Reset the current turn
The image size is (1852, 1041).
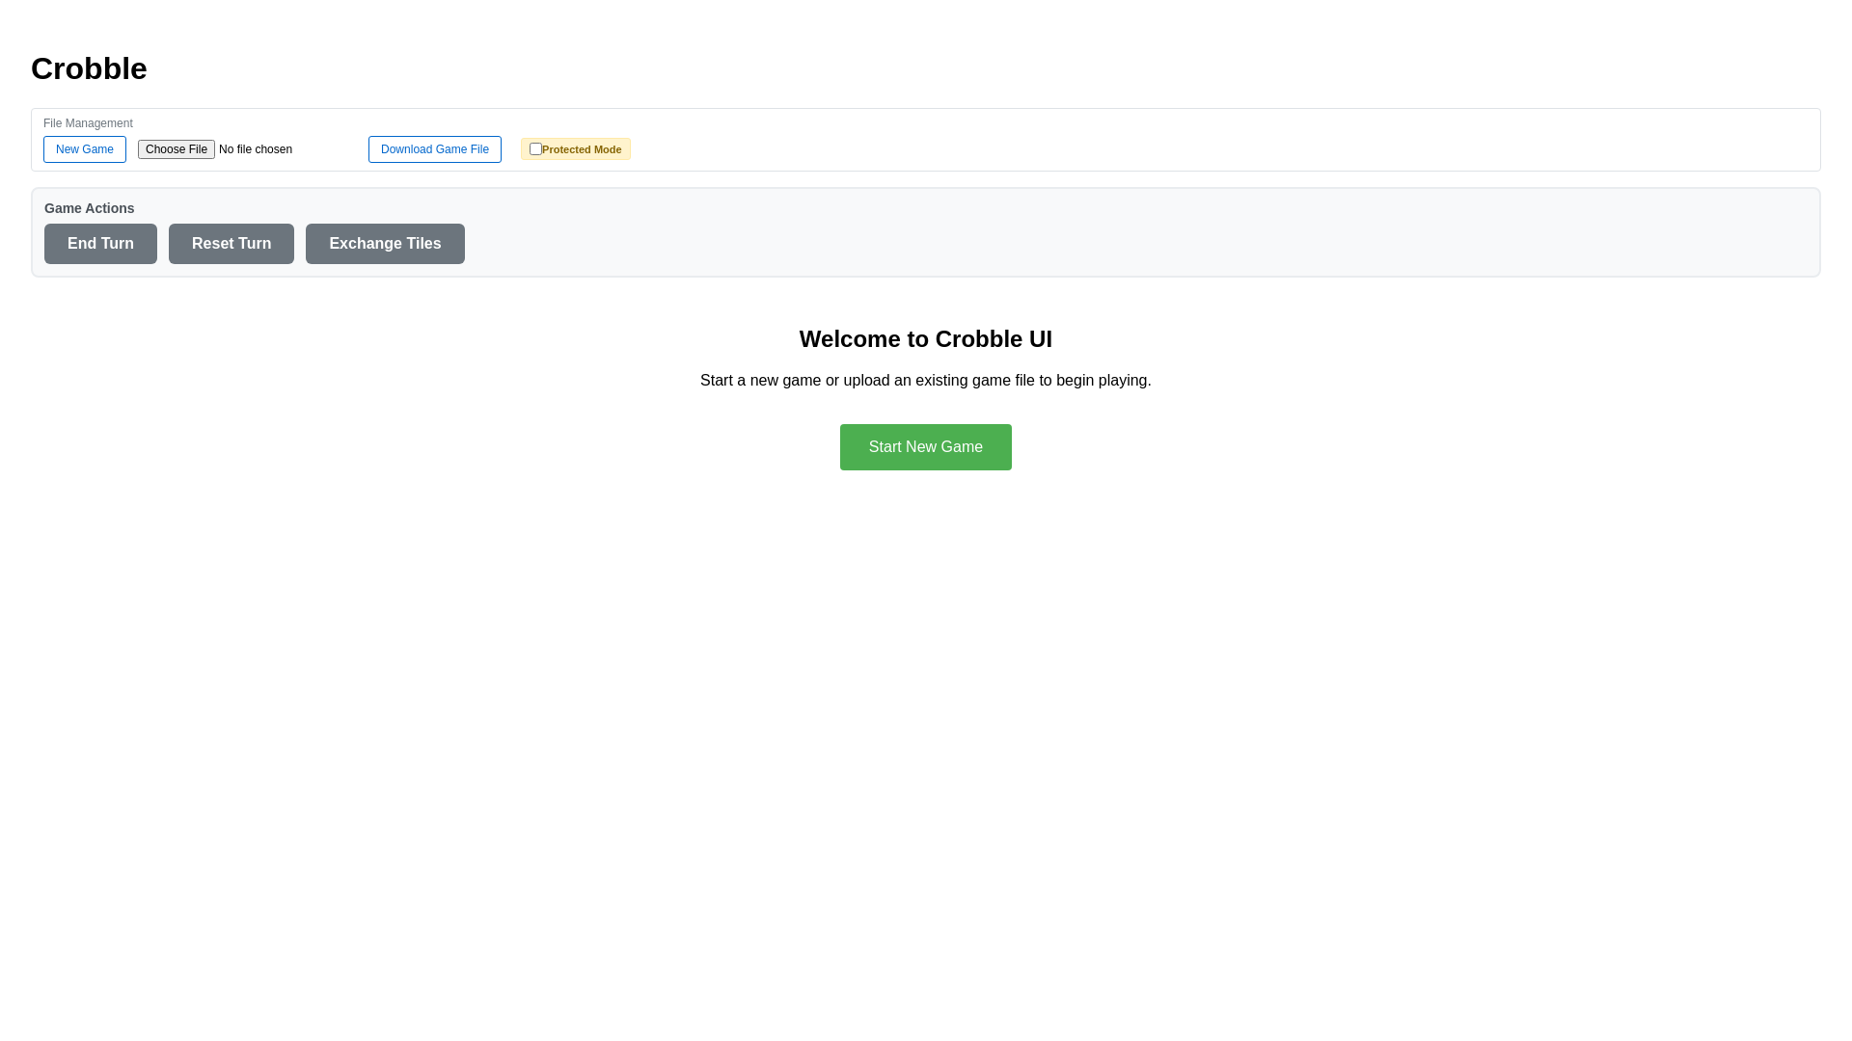tap(231, 244)
